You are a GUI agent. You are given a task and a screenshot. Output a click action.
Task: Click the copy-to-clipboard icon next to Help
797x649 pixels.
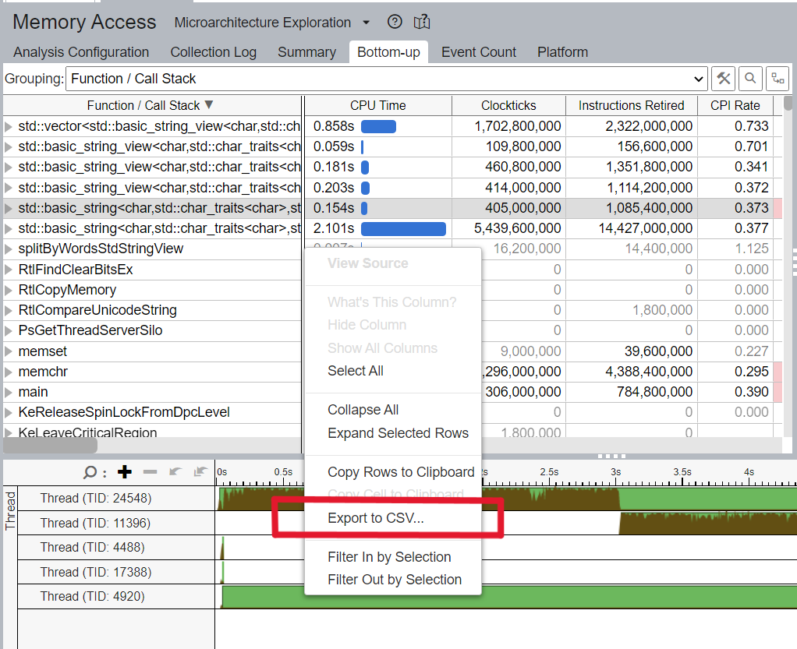coord(422,23)
